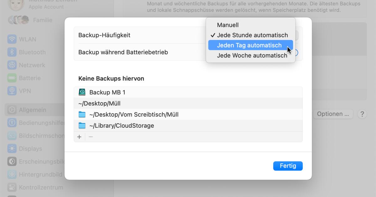
Task: Toggle Backup während Batteriebetrieb
Action: [x=296, y=52]
